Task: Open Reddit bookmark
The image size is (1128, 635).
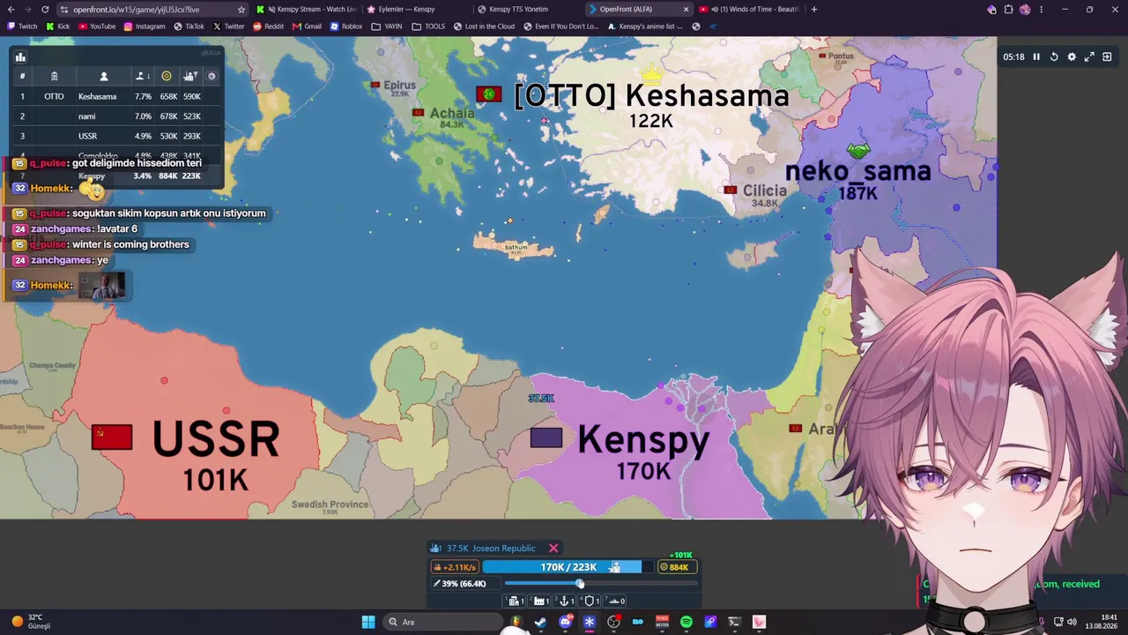Action: click(269, 26)
